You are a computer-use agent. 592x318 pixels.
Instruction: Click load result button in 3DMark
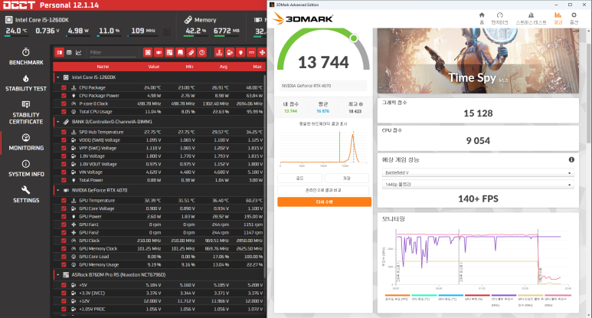pyautogui.click(x=299, y=178)
